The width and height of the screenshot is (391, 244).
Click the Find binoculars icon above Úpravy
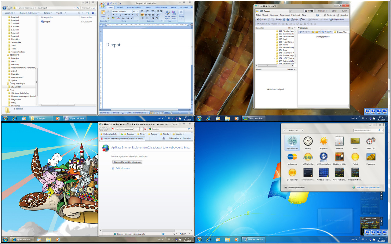click(181, 12)
